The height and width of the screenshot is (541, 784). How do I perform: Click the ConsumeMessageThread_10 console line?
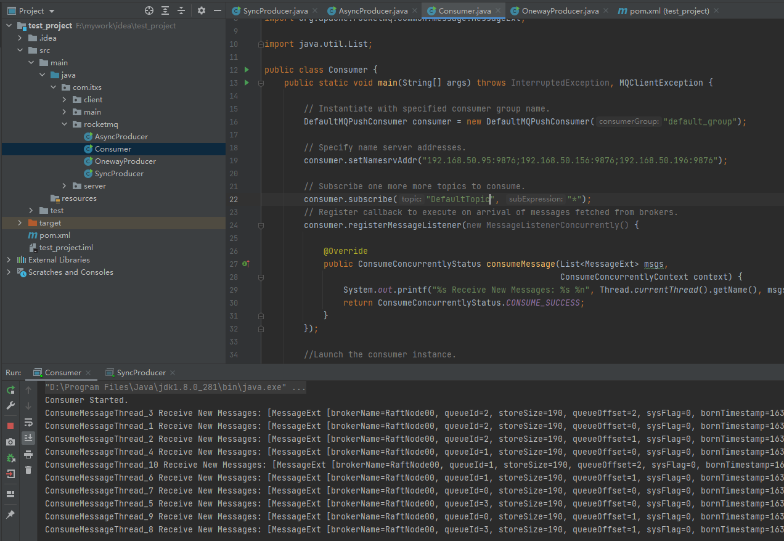pos(414,465)
